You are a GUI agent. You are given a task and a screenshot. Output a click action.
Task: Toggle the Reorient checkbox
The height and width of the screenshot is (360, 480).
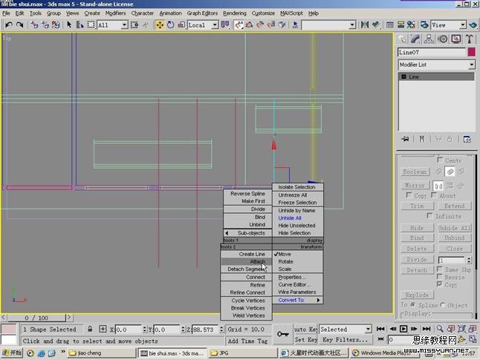pyautogui.click(x=440, y=277)
